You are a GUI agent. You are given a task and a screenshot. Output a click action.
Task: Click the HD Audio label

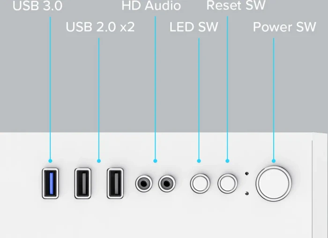pyautogui.click(x=151, y=6)
